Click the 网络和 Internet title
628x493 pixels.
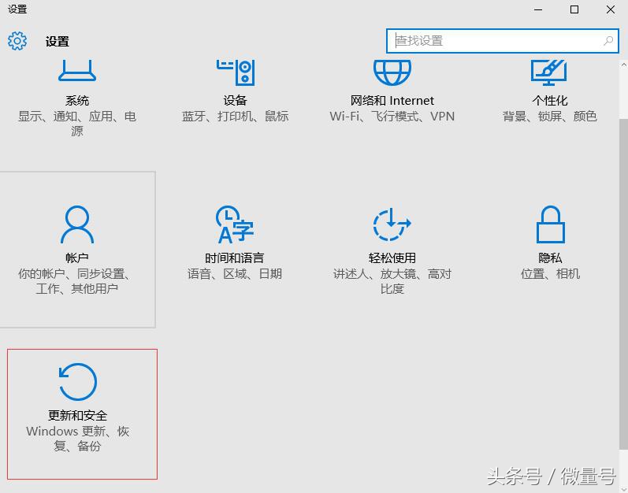[x=392, y=101]
